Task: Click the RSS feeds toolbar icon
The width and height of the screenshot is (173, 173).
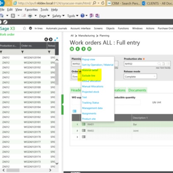Action: (x=13, y=16)
